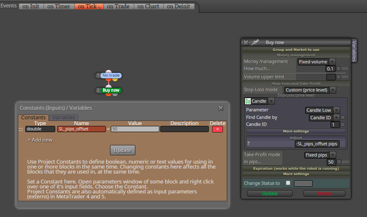The height and width of the screenshot is (217, 367).
Task: Tick the checkbox beside Candle ID value
Action: (343, 125)
